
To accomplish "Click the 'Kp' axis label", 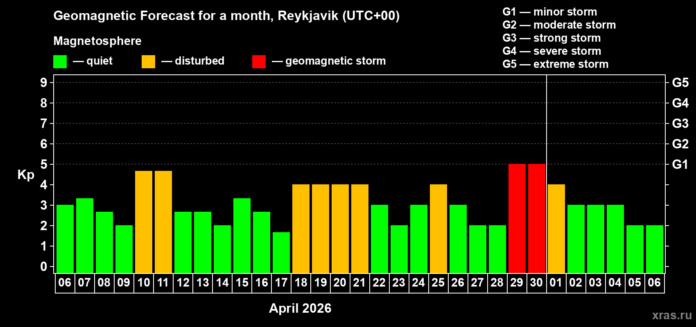I will tap(26, 175).
